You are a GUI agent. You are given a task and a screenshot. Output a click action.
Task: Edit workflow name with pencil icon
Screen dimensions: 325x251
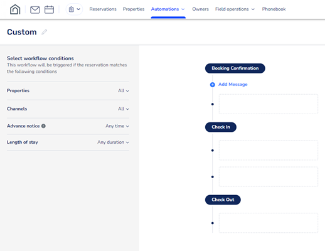(x=44, y=32)
